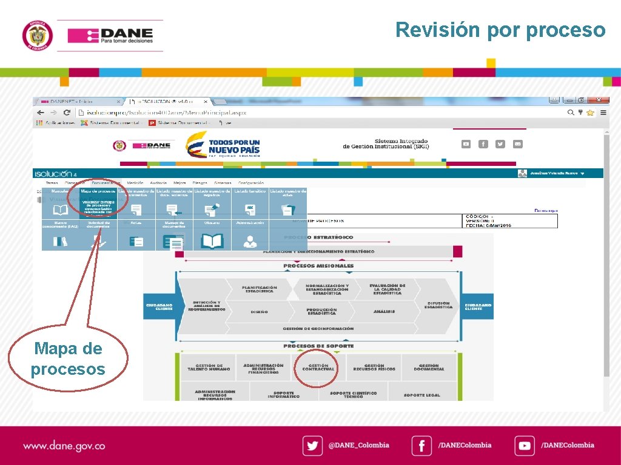Reload the page with the browser refresh icon

click(x=67, y=112)
